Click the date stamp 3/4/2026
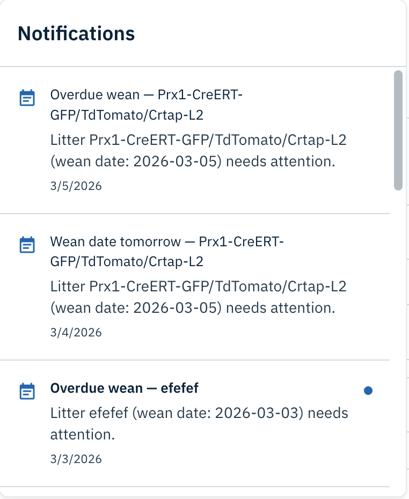Screen dimensions: 409x499 pyautogui.click(x=75, y=332)
